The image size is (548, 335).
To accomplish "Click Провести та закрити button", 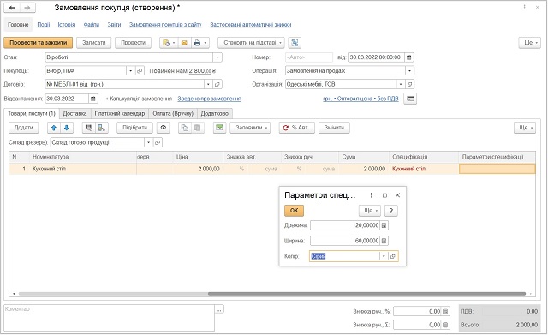I will click(38, 43).
